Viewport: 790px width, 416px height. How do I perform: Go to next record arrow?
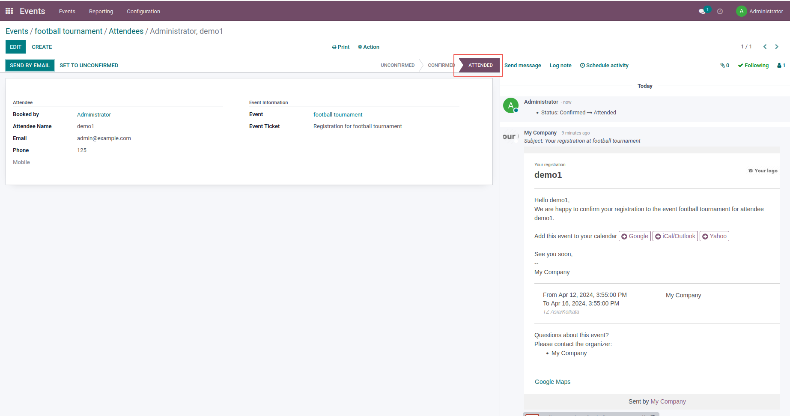(x=777, y=47)
